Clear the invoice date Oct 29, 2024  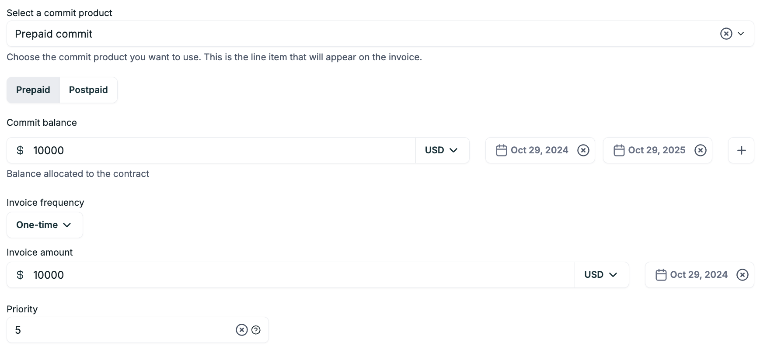coord(743,275)
